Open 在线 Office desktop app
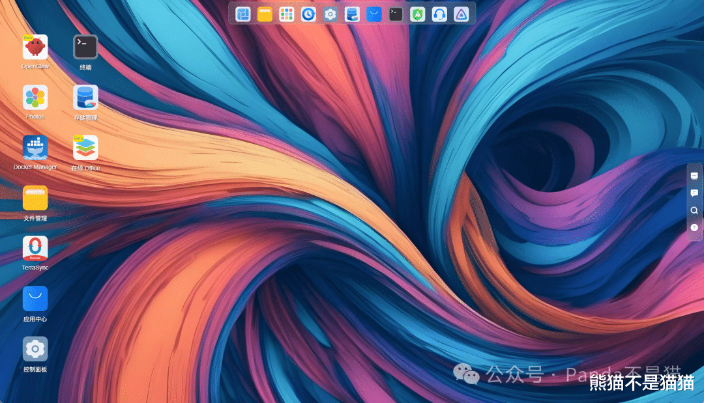 coord(85,148)
